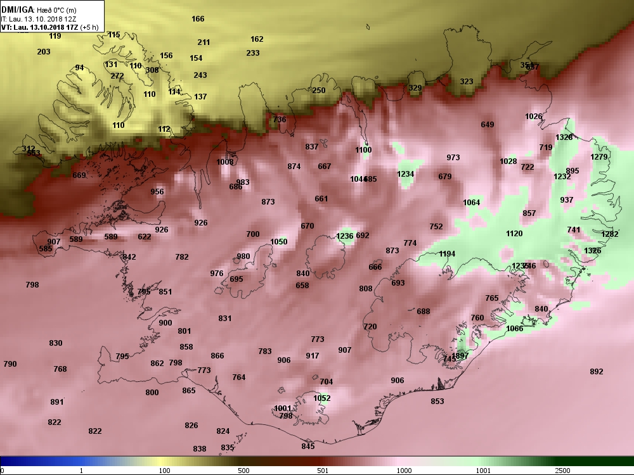
Task: Click the value 250 on the northern peninsula
Action: click(x=319, y=91)
